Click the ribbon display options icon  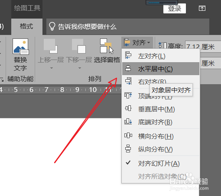click(x=202, y=8)
